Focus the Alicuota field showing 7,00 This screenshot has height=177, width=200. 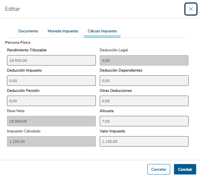point(144,121)
